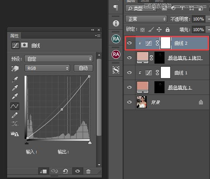Select the 背景 layer thumbnail
Image resolution: width=210 pixels, height=179 pixels.
142,102
